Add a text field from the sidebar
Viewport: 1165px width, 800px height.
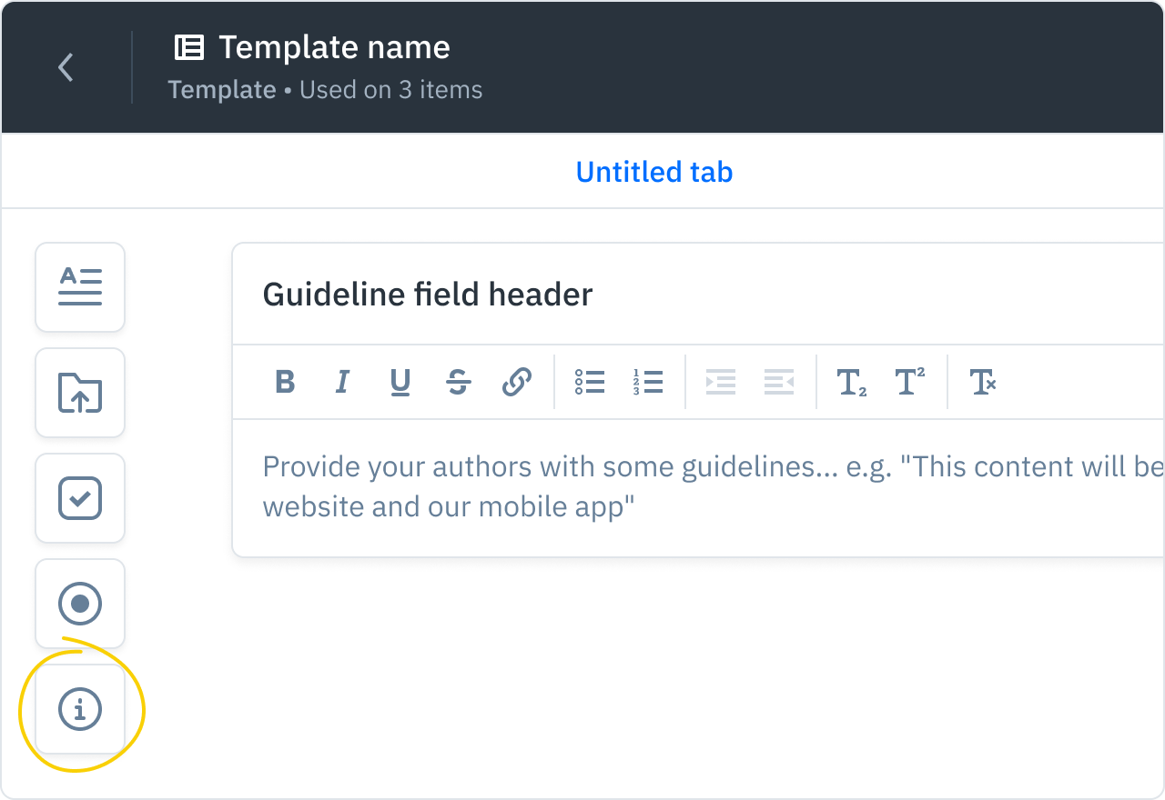(80, 286)
